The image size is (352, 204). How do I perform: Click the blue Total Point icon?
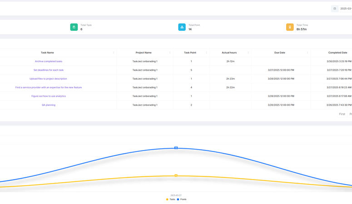point(182,27)
